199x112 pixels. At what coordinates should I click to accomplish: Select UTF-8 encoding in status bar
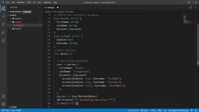click(x=153, y=110)
